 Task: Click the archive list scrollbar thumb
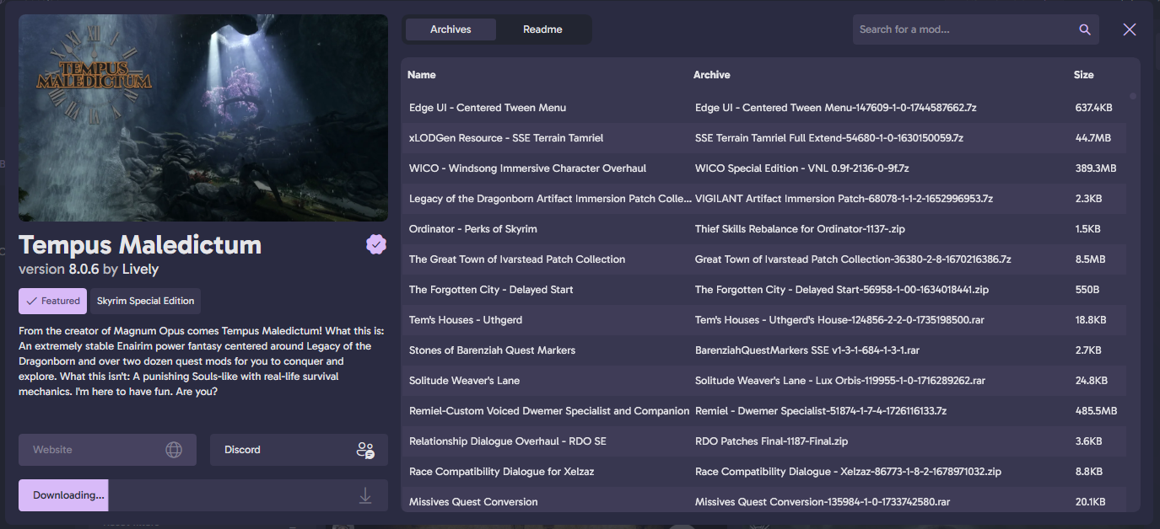tap(1133, 96)
